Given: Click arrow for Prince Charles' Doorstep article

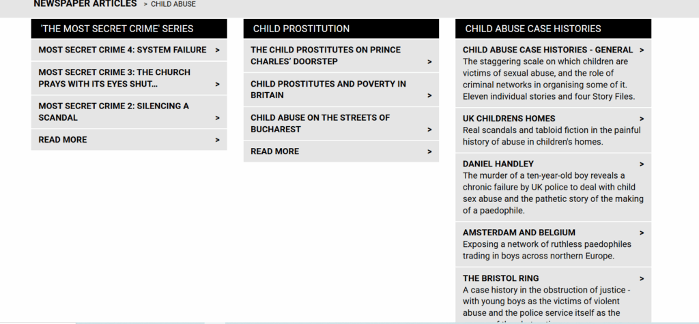Looking at the screenshot, I should click(429, 61).
